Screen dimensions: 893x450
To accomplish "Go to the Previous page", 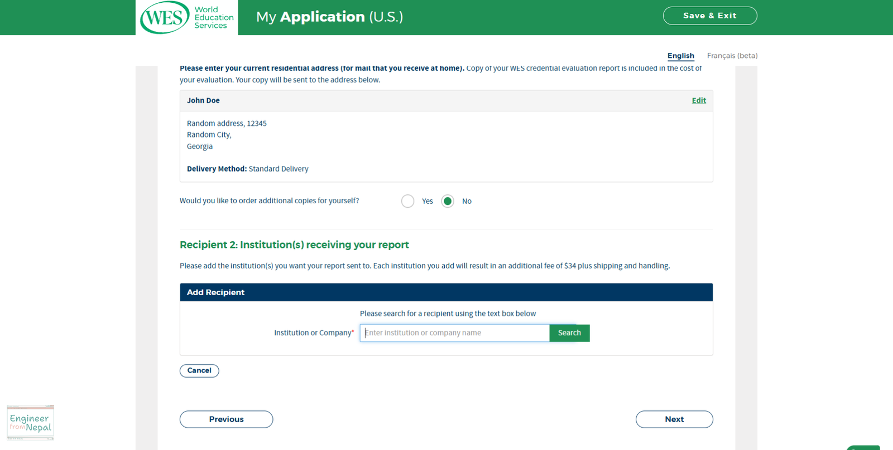I will point(226,419).
